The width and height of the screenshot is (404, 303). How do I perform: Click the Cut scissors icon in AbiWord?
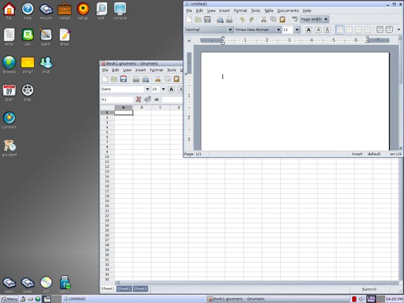pos(264,20)
